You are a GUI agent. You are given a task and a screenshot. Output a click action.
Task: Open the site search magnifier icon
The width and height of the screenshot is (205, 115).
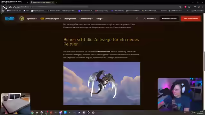tap(137, 19)
